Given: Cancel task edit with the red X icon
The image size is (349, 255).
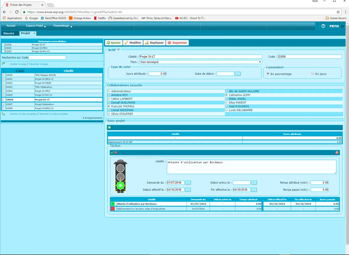Looking at the screenshot, I should click(x=116, y=153).
